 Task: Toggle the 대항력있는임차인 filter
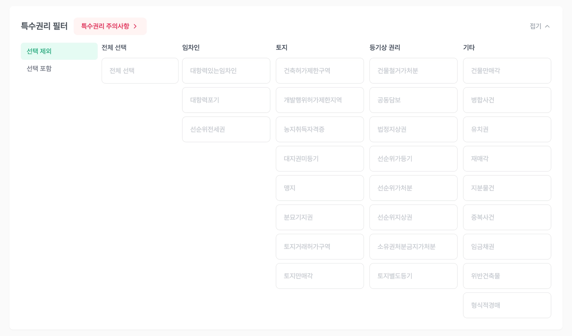coord(226,71)
